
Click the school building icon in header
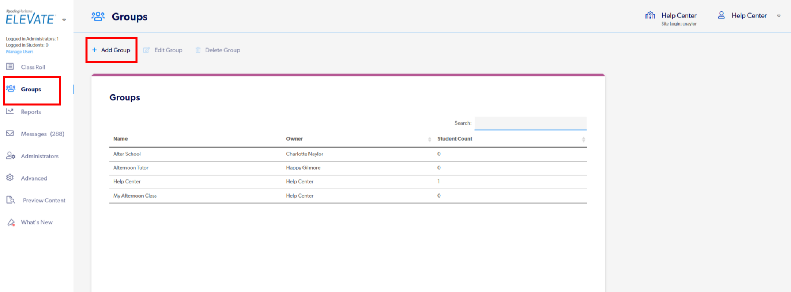650,15
